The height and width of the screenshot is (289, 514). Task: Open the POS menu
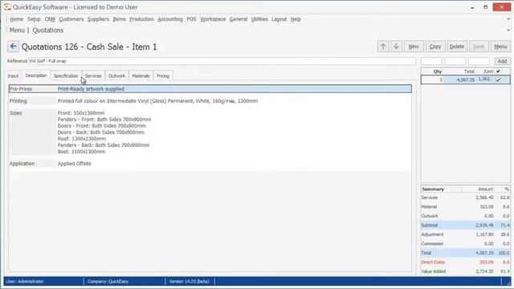[191, 19]
